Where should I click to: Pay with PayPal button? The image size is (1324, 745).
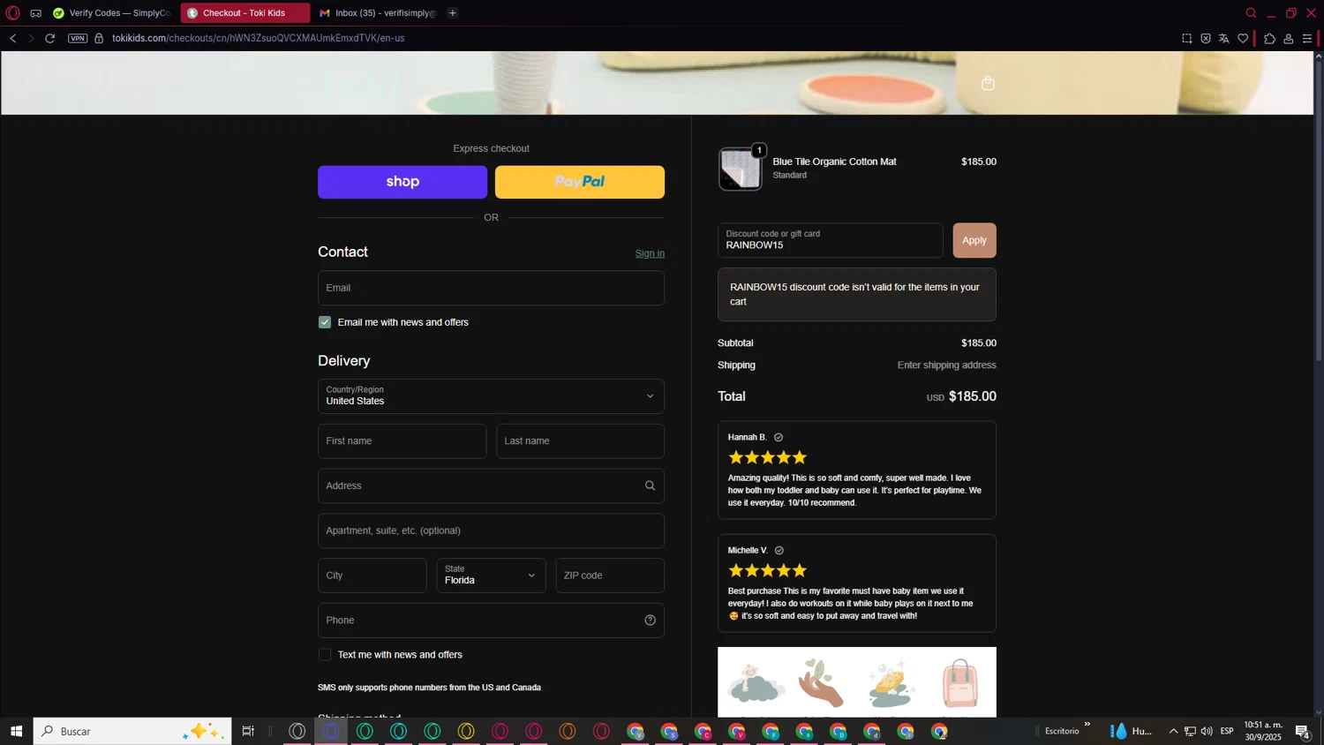580,182
